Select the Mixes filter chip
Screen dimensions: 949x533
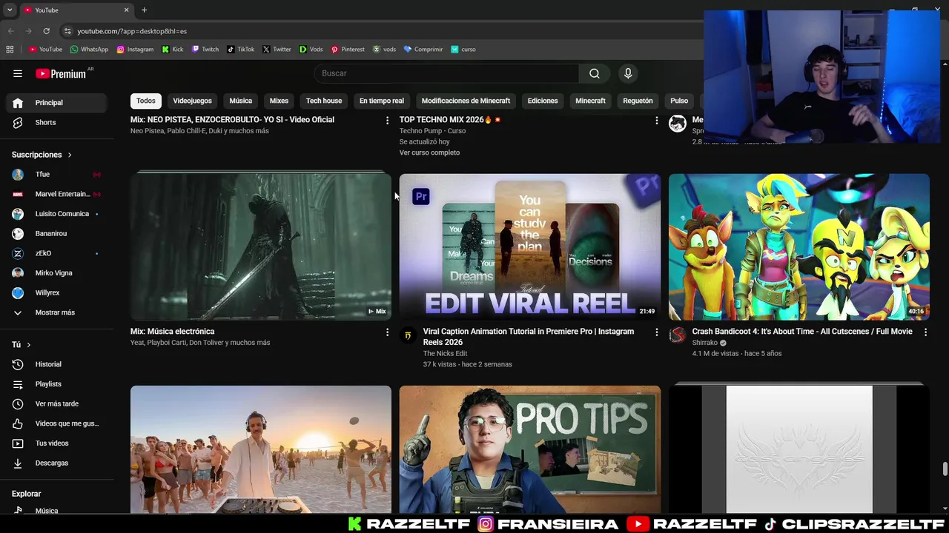click(279, 101)
